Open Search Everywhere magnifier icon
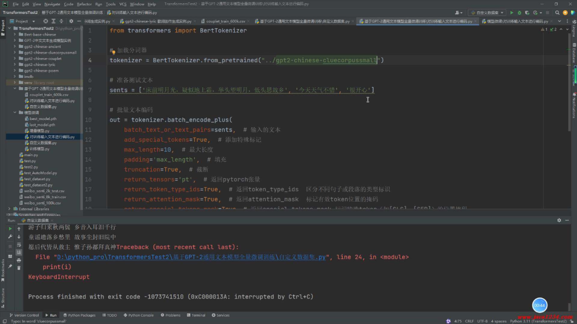The image size is (577, 324). click(x=557, y=13)
